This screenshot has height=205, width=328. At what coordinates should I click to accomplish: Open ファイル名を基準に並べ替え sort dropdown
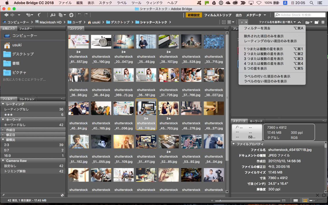pos(277,22)
